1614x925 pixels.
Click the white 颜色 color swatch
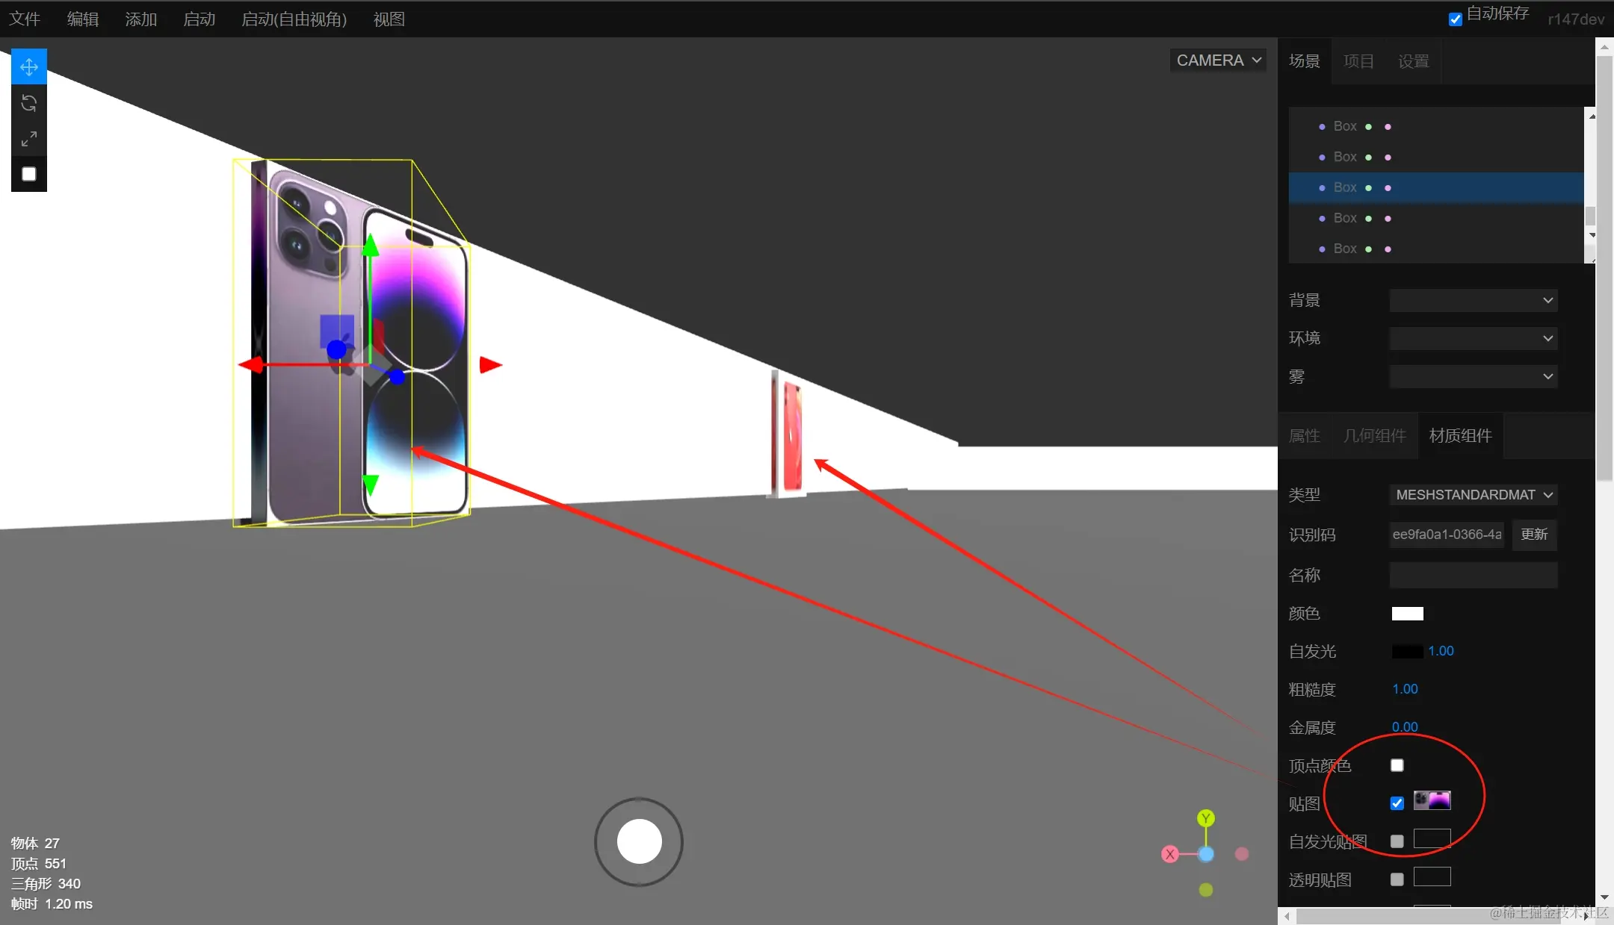(x=1407, y=614)
